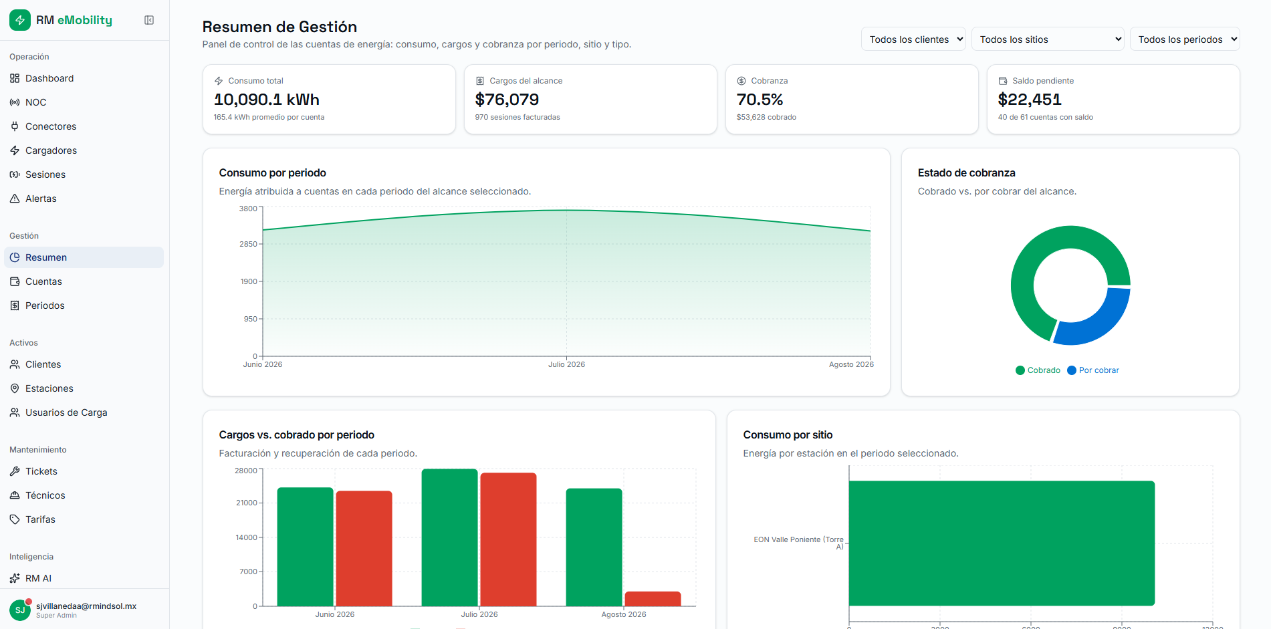The height and width of the screenshot is (629, 1271).
Task: Toggle the Cobrado legend item
Action: (1038, 370)
